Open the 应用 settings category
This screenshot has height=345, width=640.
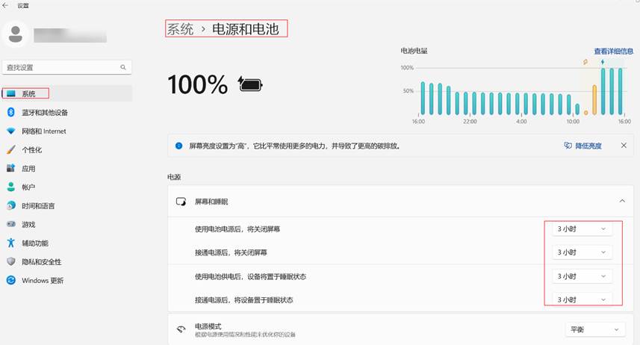pyautogui.click(x=28, y=169)
